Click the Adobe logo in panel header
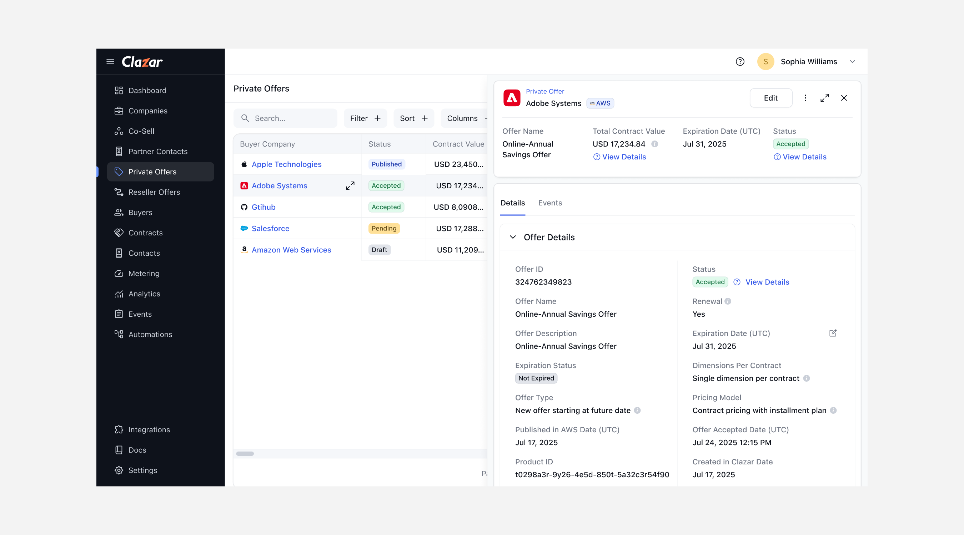The height and width of the screenshot is (535, 964). pos(512,98)
